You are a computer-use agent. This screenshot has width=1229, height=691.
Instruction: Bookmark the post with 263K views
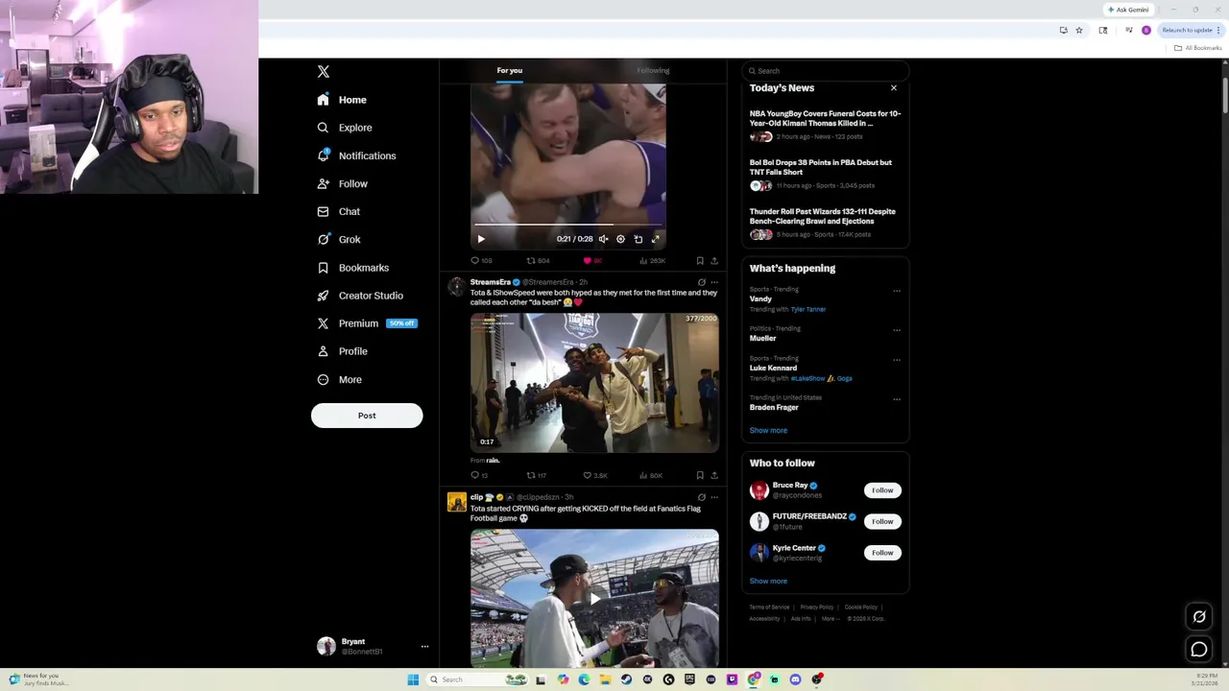tap(700, 261)
